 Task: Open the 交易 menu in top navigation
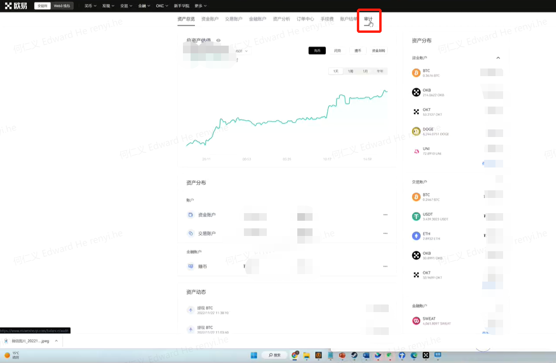point(125,5)
